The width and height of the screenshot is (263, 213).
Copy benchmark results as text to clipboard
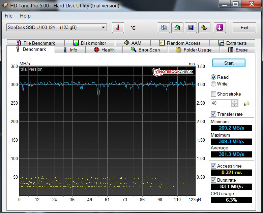tap(164, 28)
